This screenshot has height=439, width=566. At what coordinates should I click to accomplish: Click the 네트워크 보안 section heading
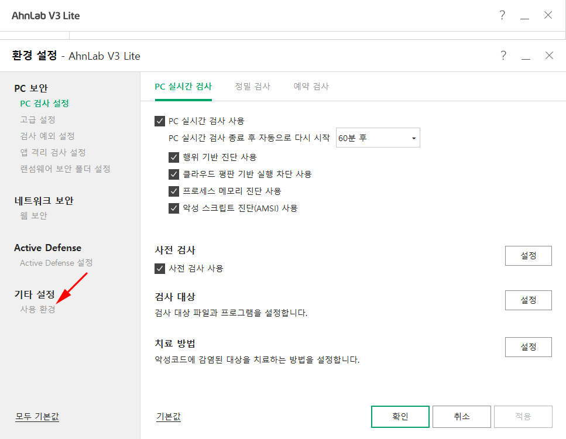(44, 201)
